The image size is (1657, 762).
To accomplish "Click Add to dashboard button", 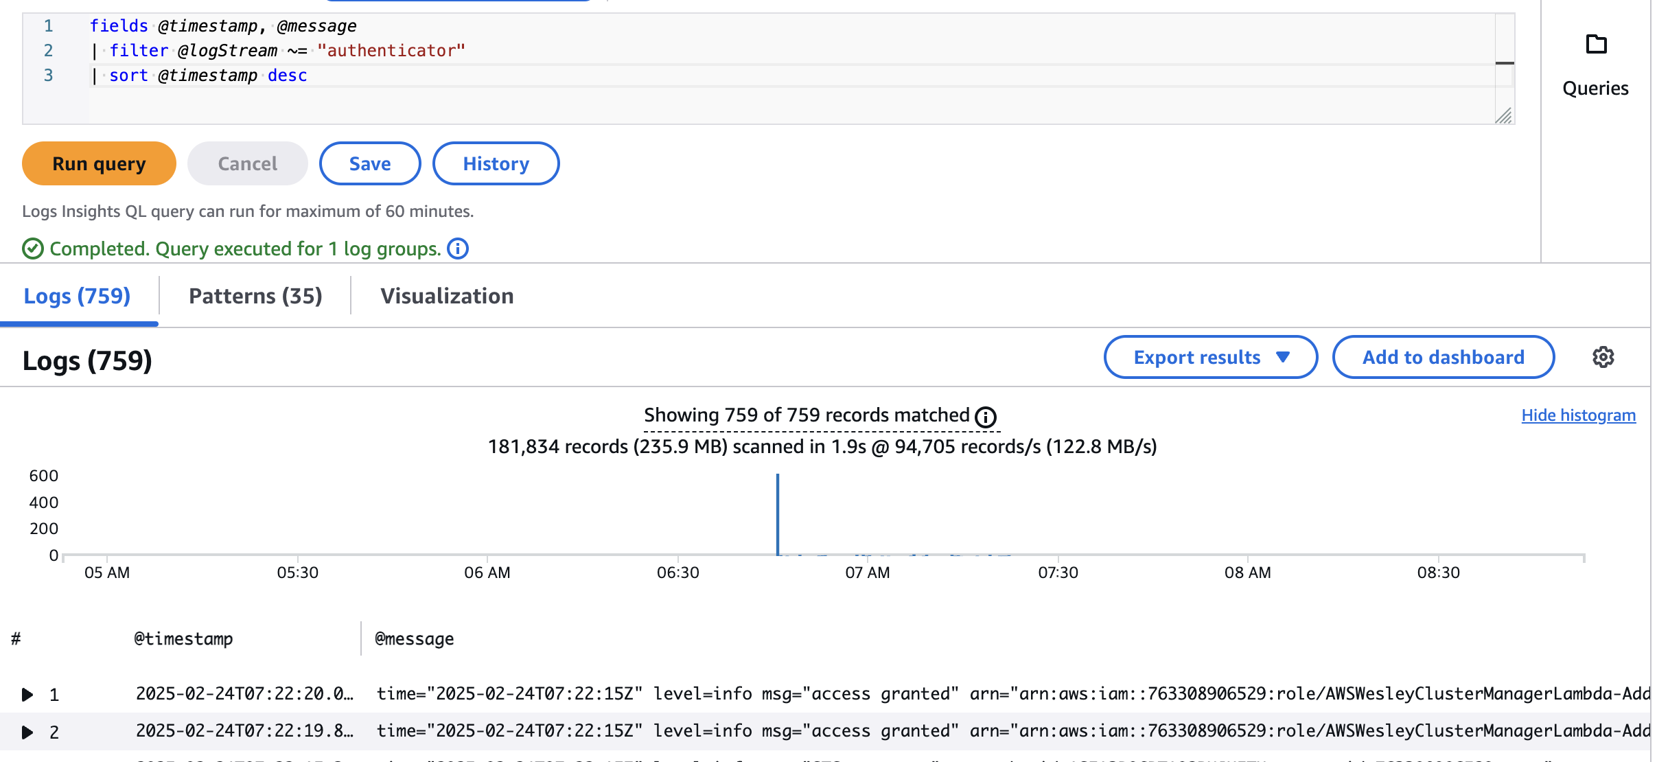I will [1443, 357].
